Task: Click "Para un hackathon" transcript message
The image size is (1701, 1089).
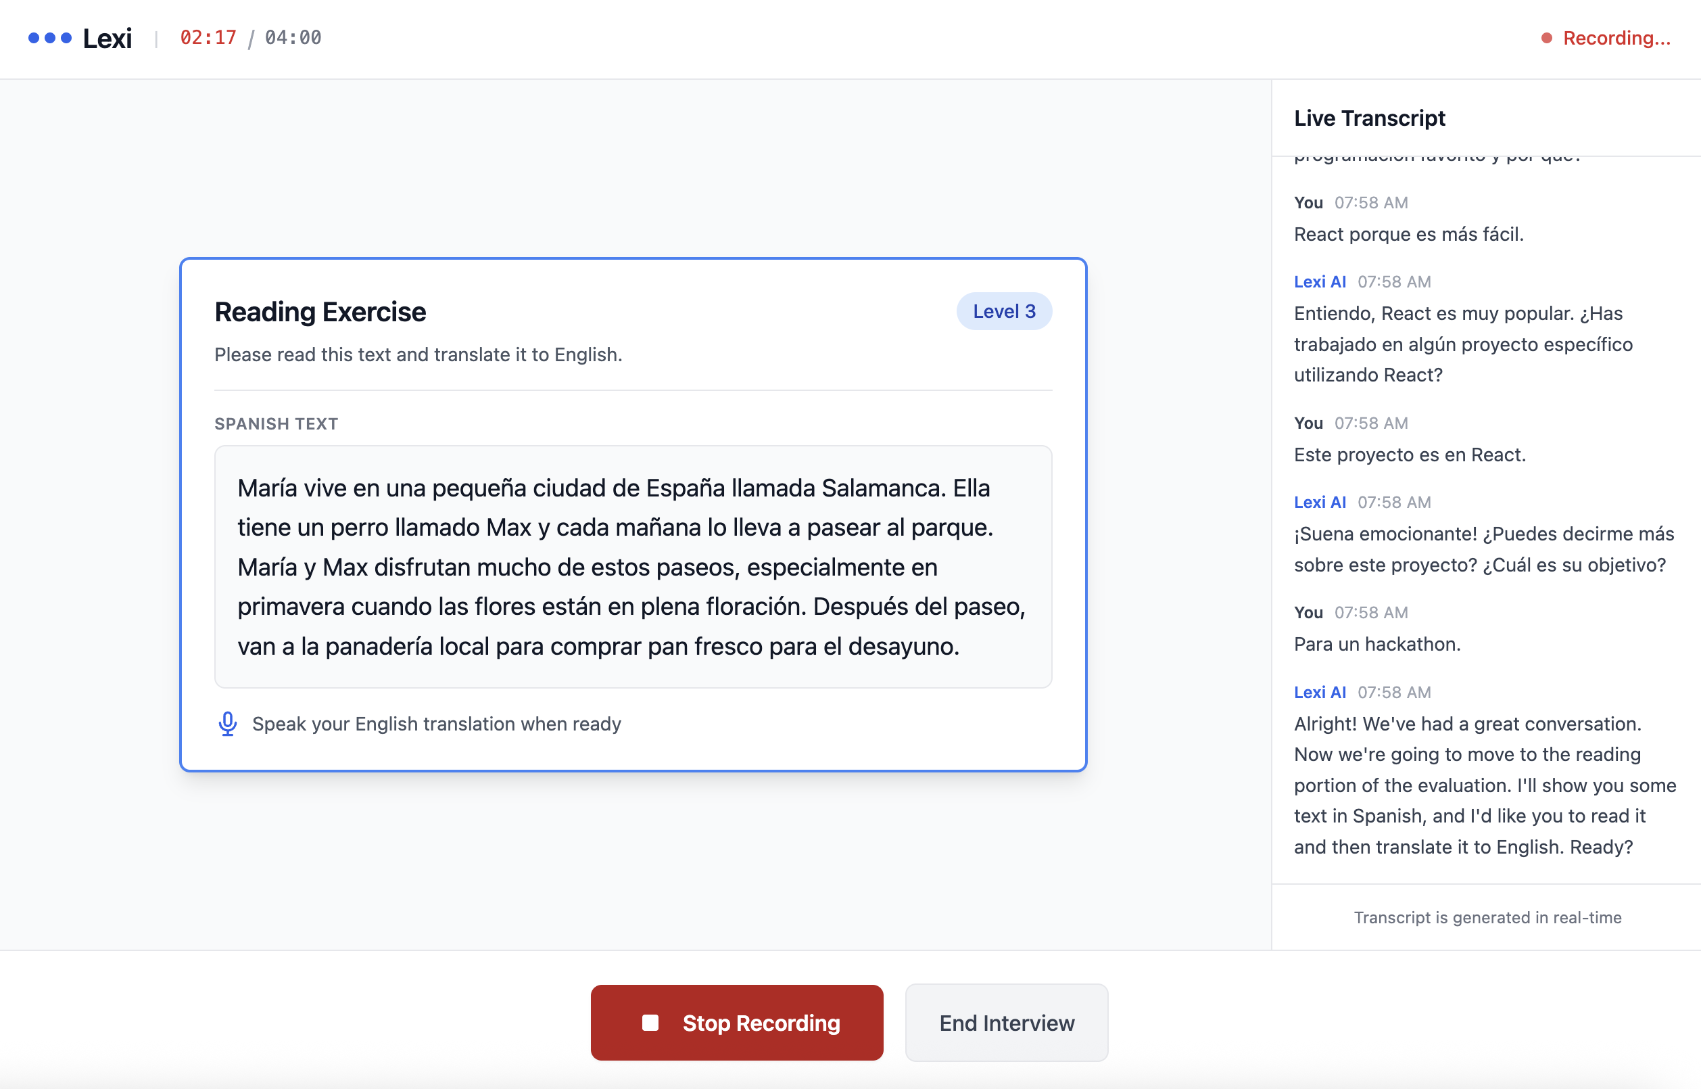Action: pyautogui.click(x=1376, y=644)
